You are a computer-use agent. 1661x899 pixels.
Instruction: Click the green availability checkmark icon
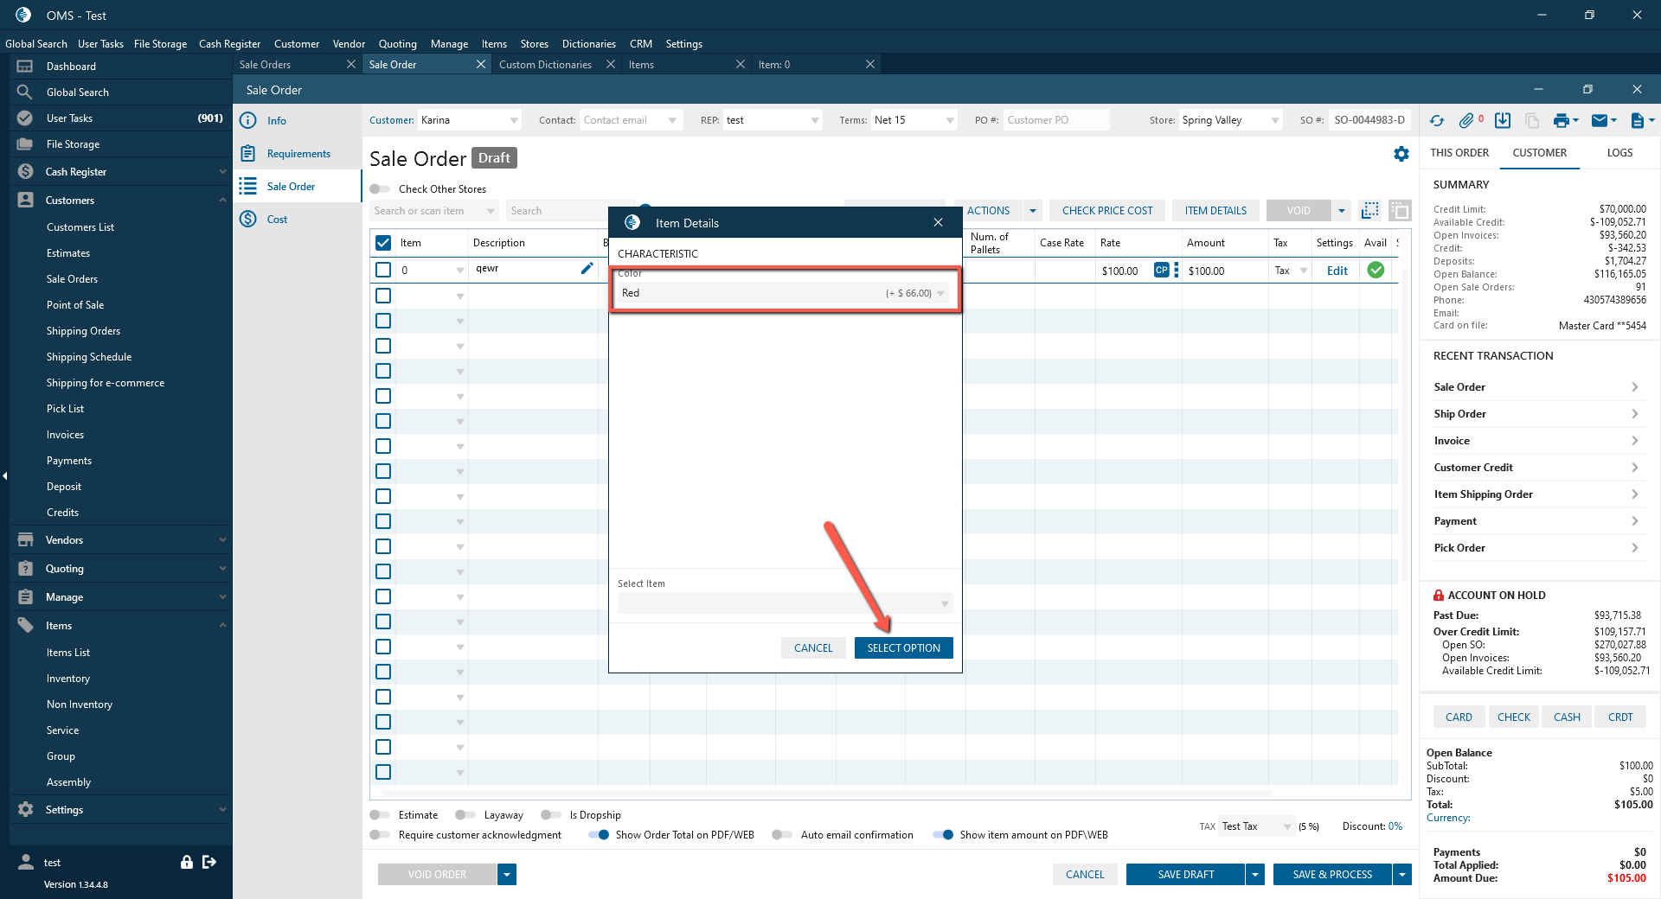coord(1376,271)
